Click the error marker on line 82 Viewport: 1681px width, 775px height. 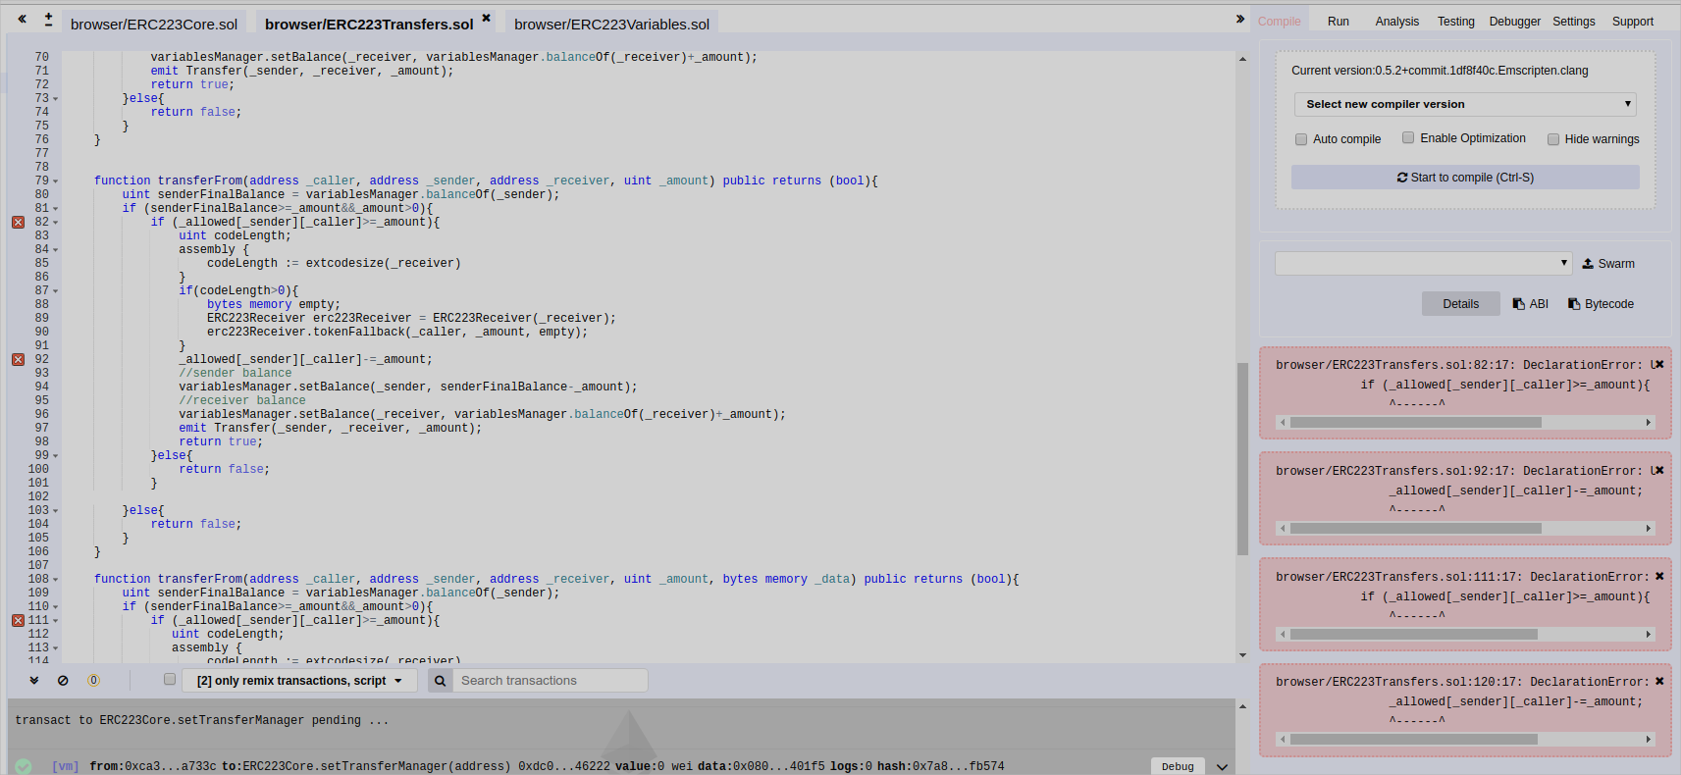[18, 222]
